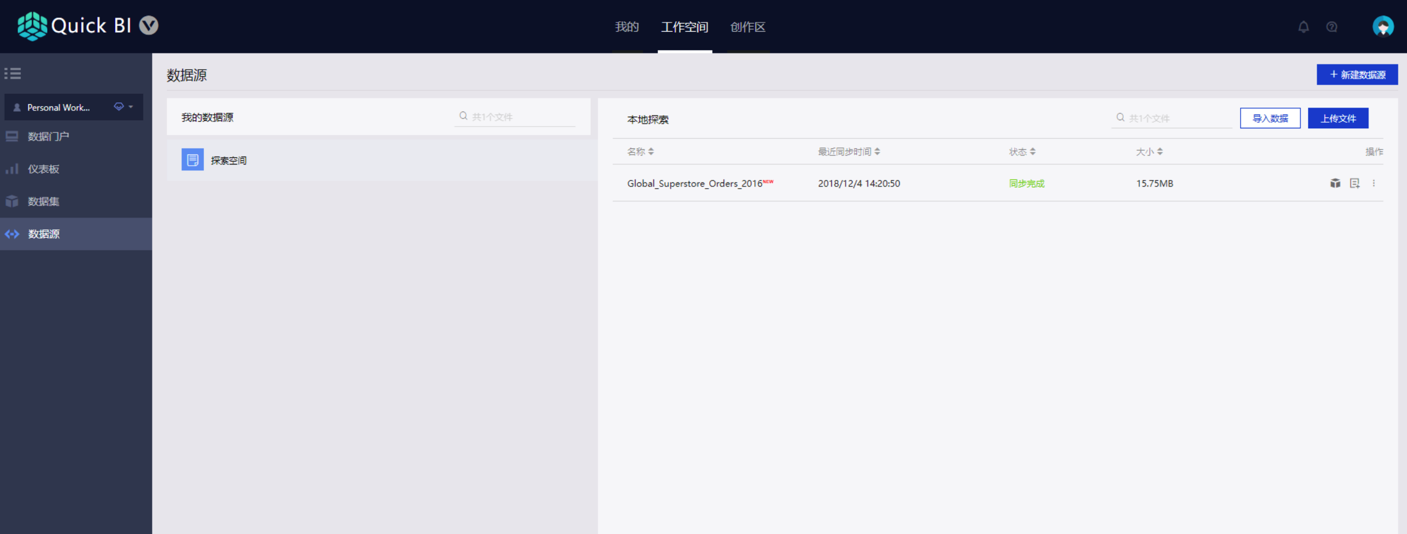
Task: Sort by 最近同步时间 column
Action: (849, 151)
